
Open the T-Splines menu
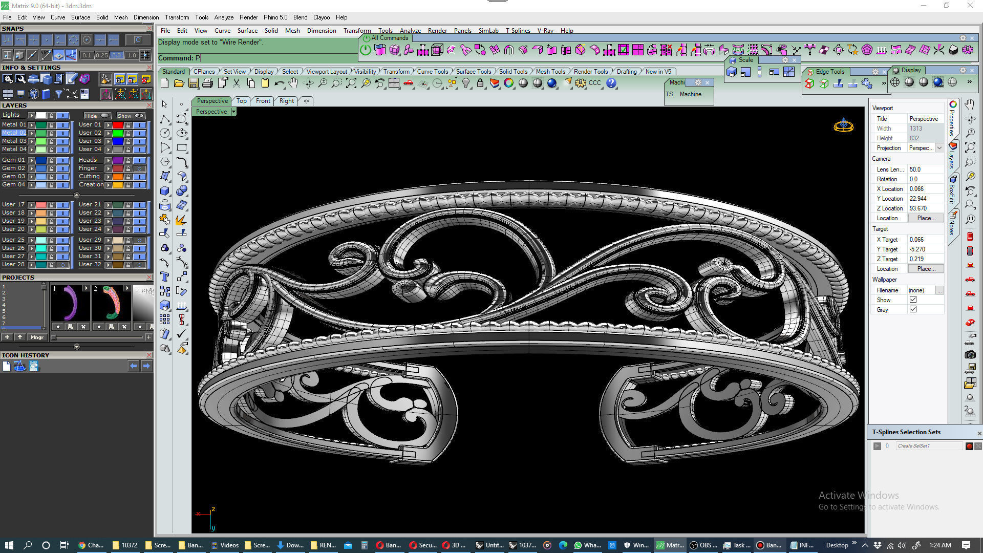[518, 31]
